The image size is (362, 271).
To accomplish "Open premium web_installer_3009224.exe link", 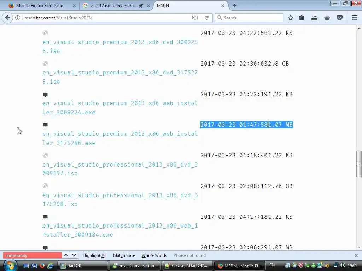I will coord(120,108).
